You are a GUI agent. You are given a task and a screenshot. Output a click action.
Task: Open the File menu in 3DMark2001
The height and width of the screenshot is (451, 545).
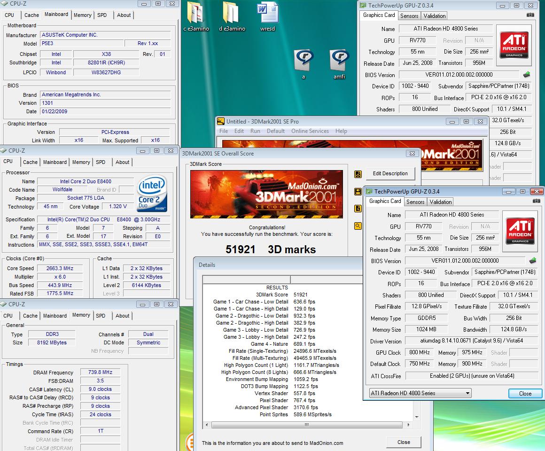(224, 131)
